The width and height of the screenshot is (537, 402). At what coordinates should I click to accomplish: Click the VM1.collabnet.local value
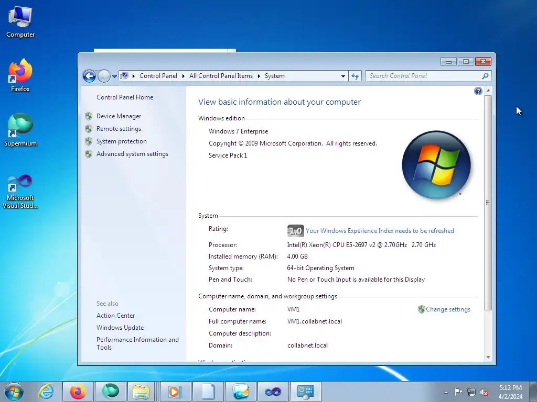[x=315, y=321]
